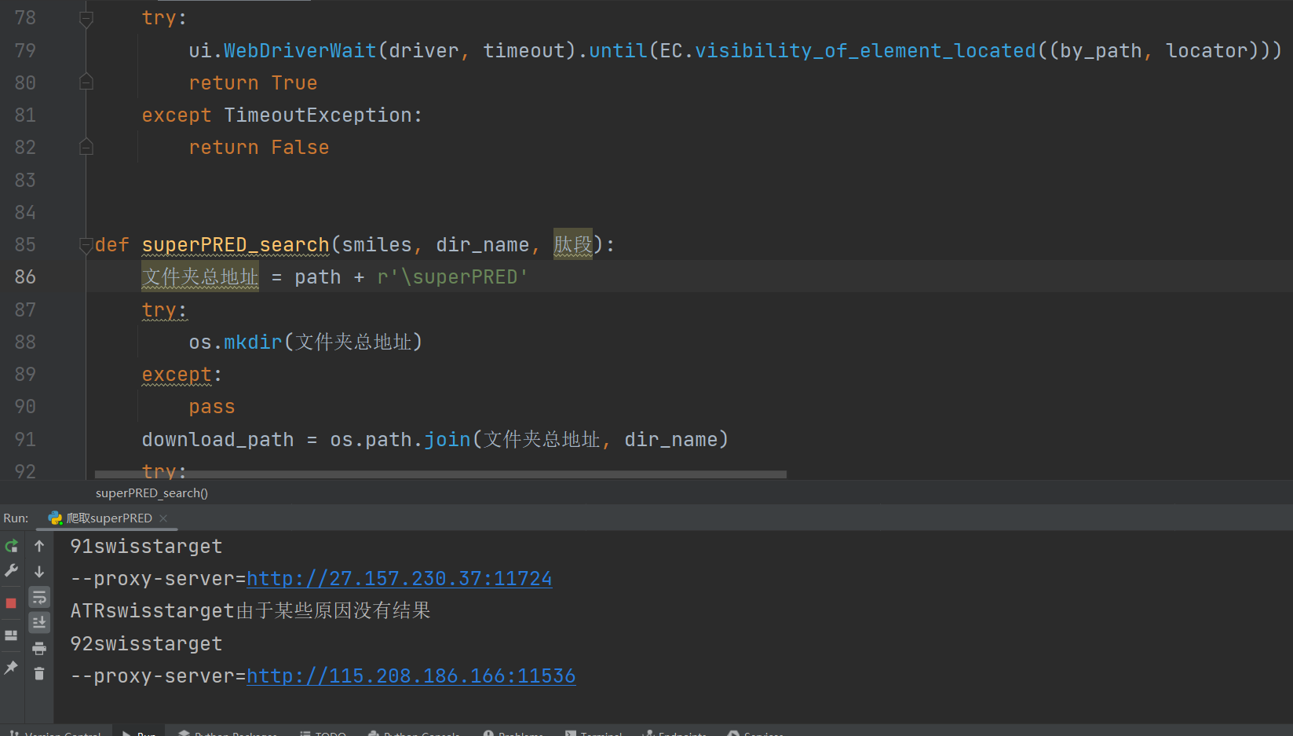1293x736 pixels.
Task: Click the join call on line 91
Action: (x=447, y=440)
